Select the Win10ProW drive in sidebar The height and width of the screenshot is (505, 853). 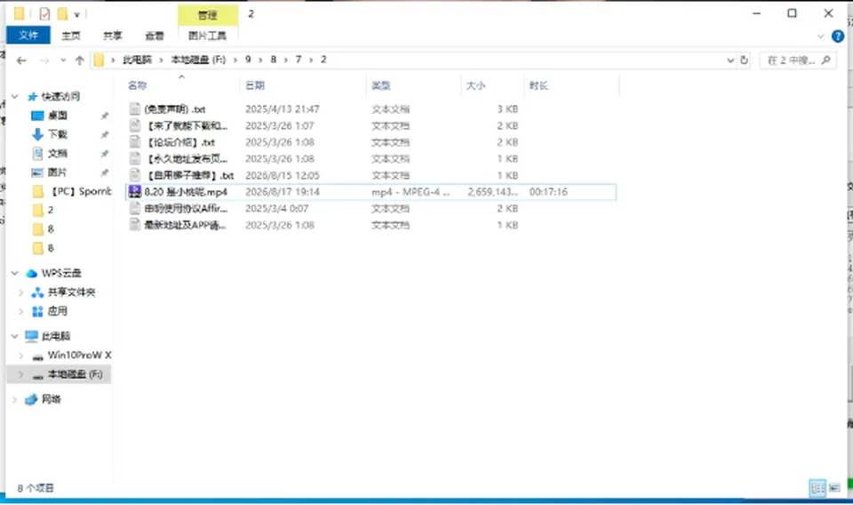coord(79,356)
